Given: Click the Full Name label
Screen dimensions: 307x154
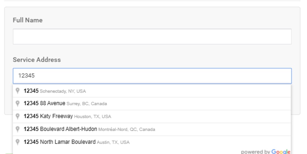Looking at the screenshot, I should tap(27, 20).
